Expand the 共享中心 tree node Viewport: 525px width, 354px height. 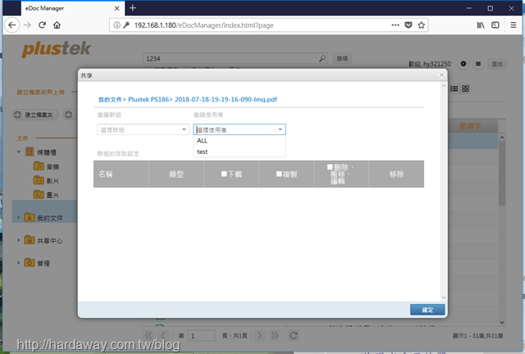pyautogui.click(x=19, y=240)
